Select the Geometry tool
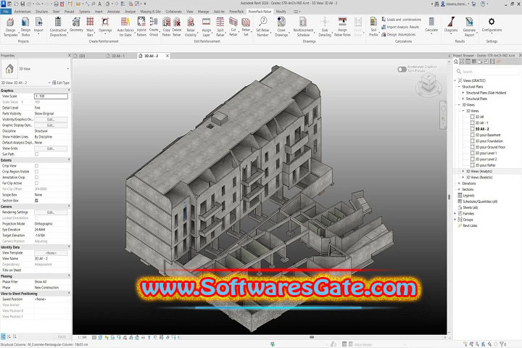Viewport: 522px width, 348px height. (76, 25)
